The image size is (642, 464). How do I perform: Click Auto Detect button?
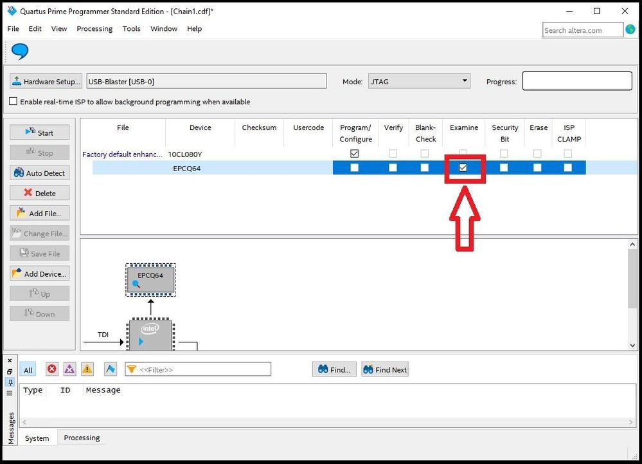[39, 173]
